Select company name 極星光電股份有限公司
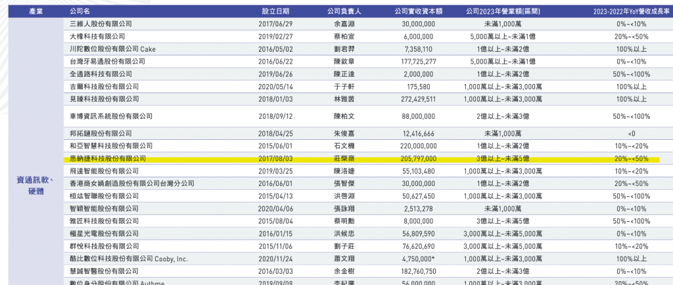The image size is (673, 285). (x=104, y=234)
